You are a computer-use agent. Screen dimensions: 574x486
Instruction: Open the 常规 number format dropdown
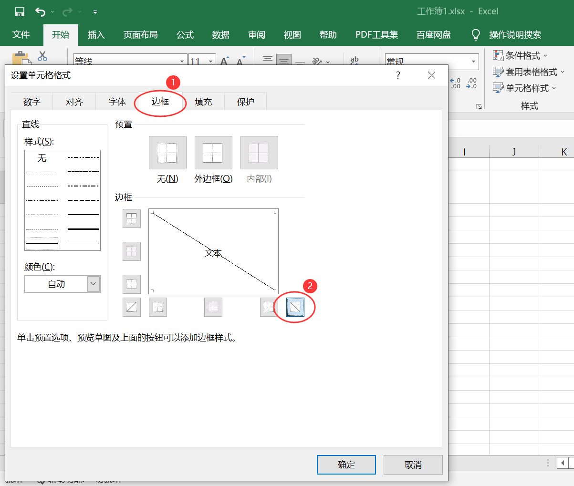point(473,61)
